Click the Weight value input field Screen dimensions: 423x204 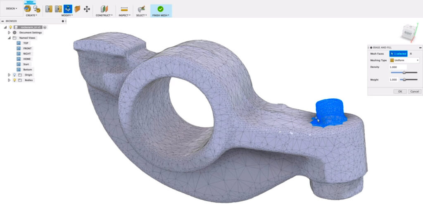pyautogui.click(x=394, y=80)
